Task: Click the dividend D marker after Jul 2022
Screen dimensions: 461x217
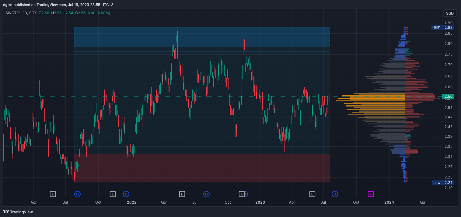Action: click(x=206, y=194)
